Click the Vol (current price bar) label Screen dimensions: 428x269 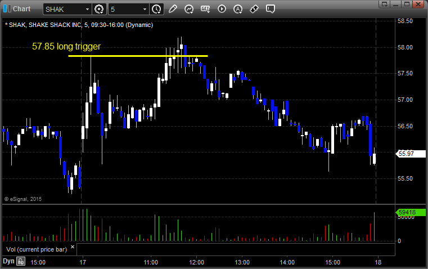pos(37,249)
